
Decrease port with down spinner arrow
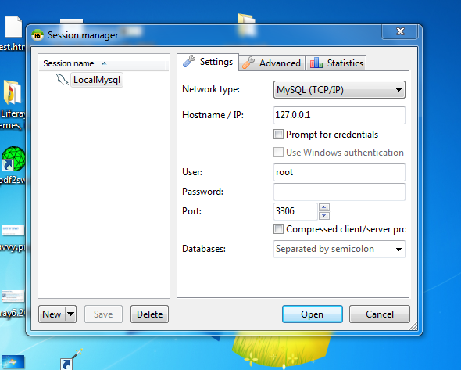[x=324, y=215]
